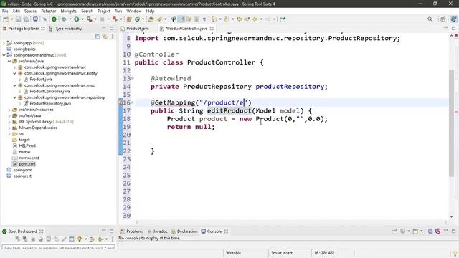
Task: Click the lightbulb icon in Boot Dashboard toolbar
Action: pyautogui.click(x=80, y=239)
